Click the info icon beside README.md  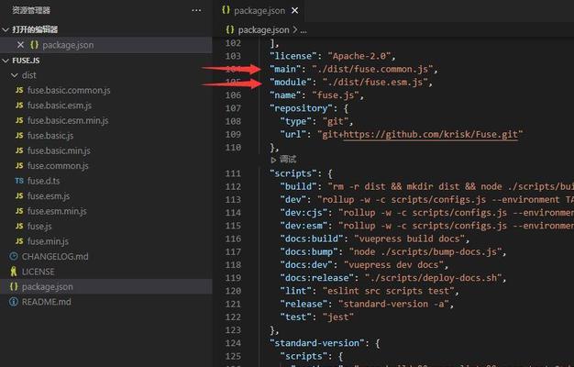click(14, 302)
